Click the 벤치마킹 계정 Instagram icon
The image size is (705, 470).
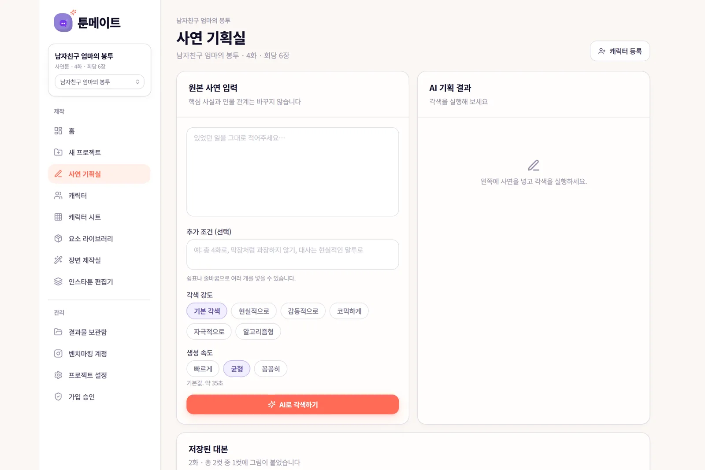[58, 354]
